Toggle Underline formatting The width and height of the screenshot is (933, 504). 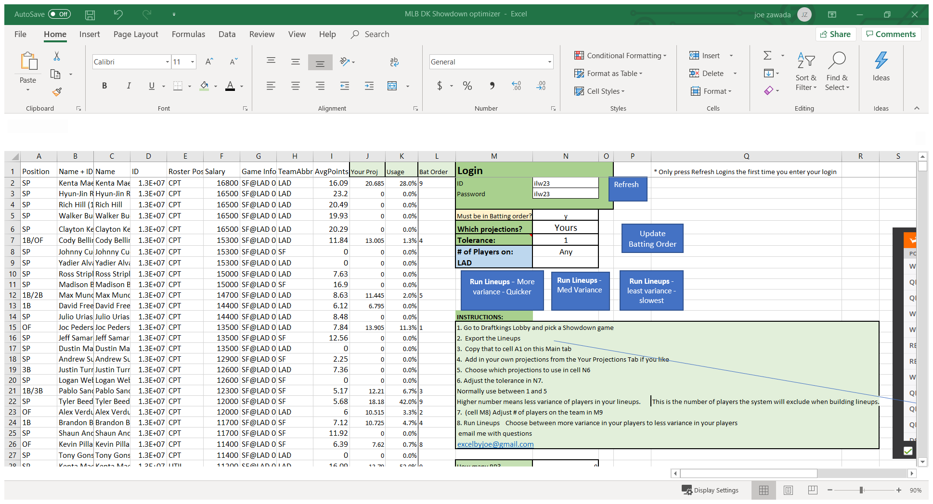tap(152, 86)
